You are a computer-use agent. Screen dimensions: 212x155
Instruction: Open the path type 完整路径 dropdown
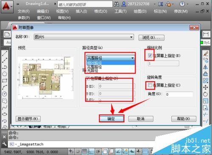click(x=110, y=58)
